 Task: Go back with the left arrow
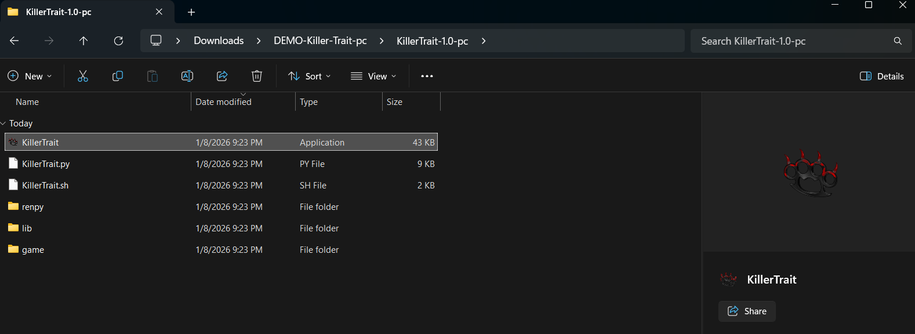[x=14, y=41]
